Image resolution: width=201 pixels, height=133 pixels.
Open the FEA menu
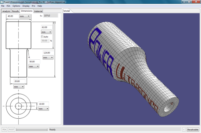[x=8, y=6]
